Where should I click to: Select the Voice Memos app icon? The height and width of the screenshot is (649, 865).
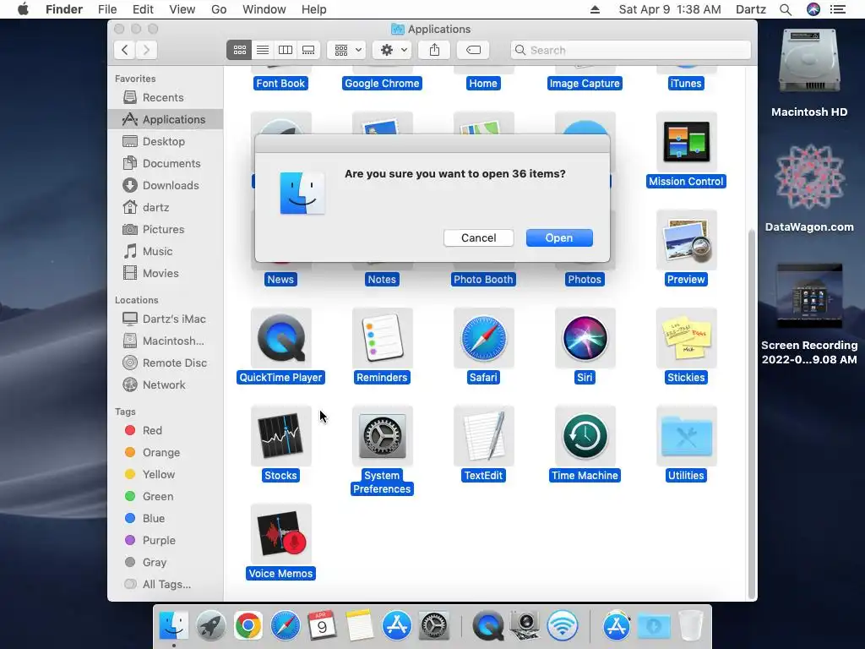[280, 534]
